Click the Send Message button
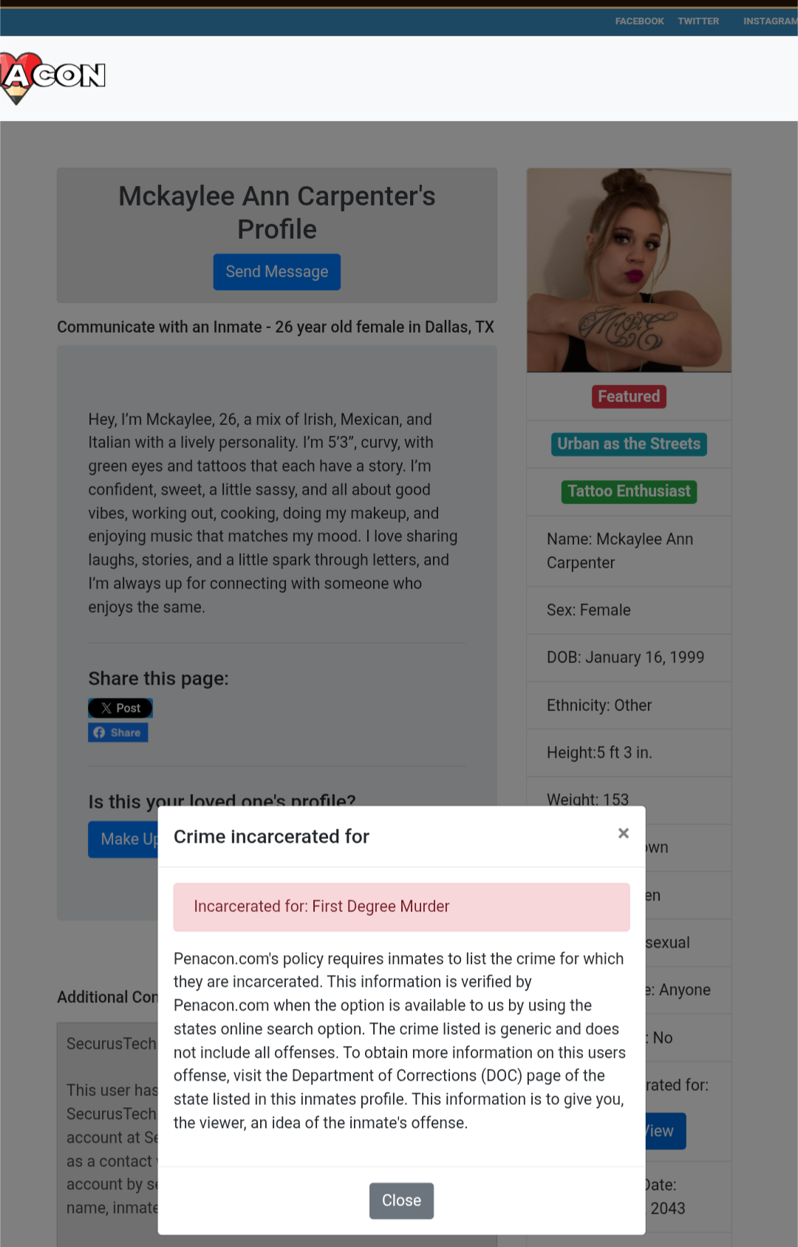Viewport: 798px width, 1247px height. (x=277, y=272)
